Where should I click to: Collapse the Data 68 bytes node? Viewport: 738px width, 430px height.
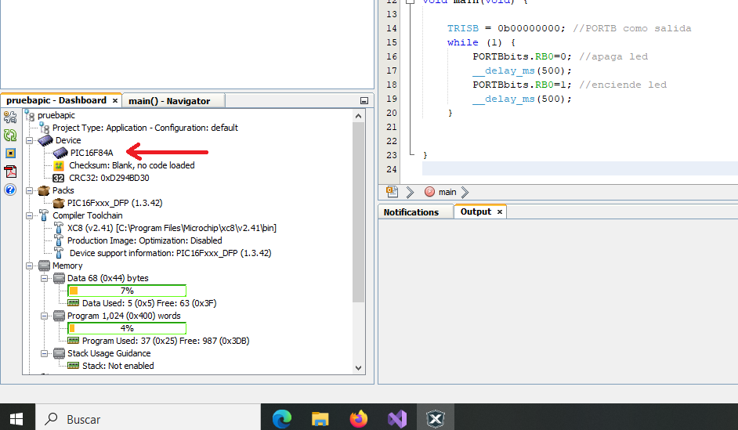tap(44, 278)
